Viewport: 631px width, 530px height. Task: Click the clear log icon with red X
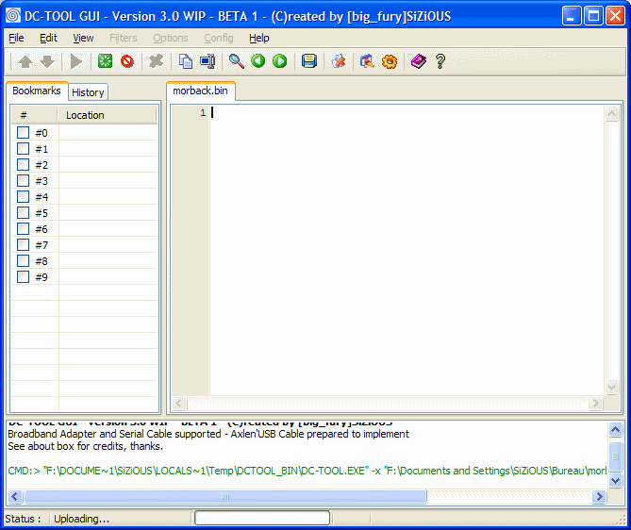(x=339, y=61)
